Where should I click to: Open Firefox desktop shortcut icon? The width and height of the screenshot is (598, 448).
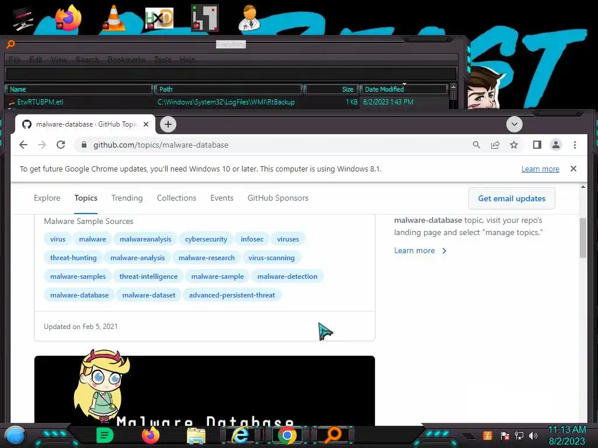pos(68,18)
